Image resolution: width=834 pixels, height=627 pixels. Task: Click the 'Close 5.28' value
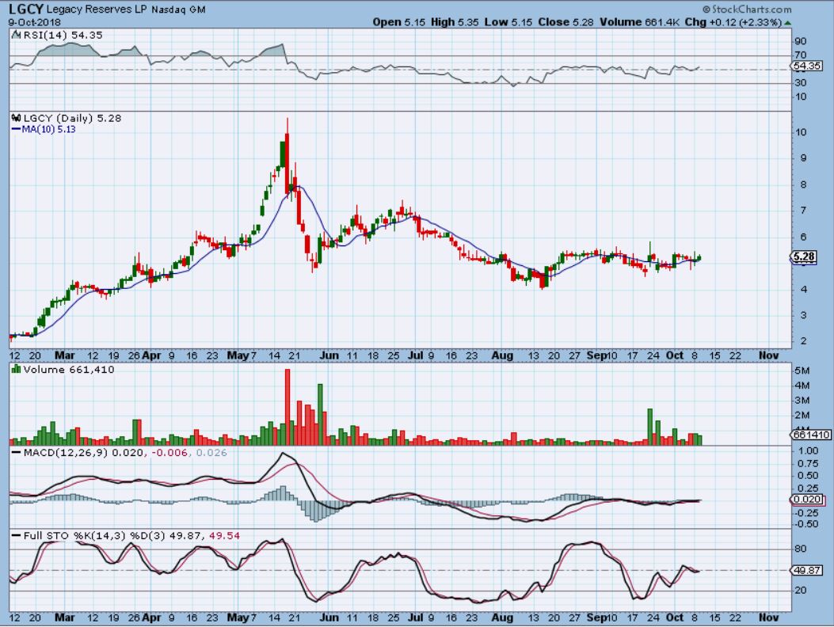[x=566, y=22]
